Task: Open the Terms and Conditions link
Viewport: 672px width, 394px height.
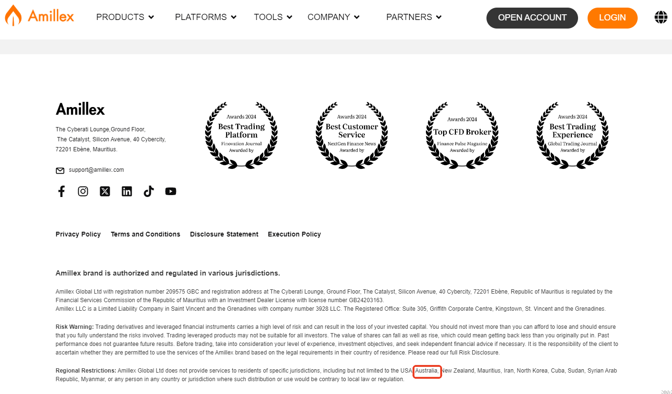Action: tap(145, 234)
